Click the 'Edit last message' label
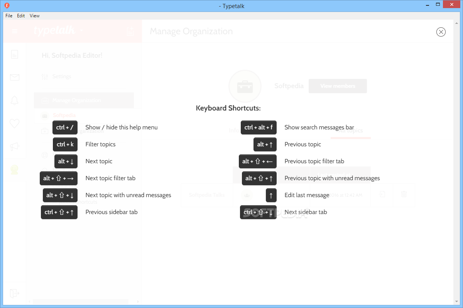 (307, 195)
